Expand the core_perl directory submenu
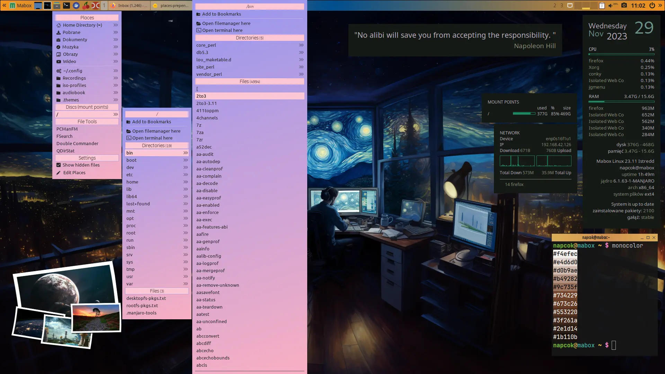The height and width of the screenshot is (374, 665). (x=249, y=45)
